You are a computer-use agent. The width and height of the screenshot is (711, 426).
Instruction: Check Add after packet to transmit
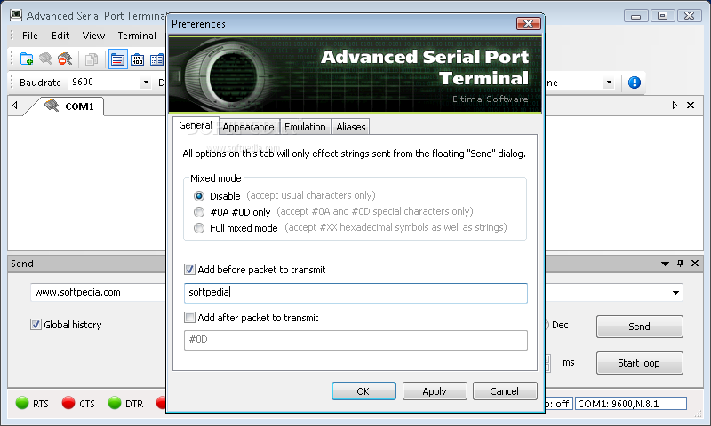(x=189, y=318)
